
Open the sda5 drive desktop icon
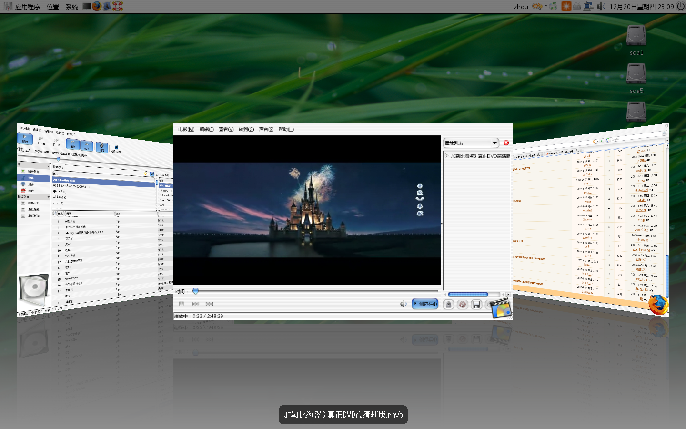click(x=636, y=78)
